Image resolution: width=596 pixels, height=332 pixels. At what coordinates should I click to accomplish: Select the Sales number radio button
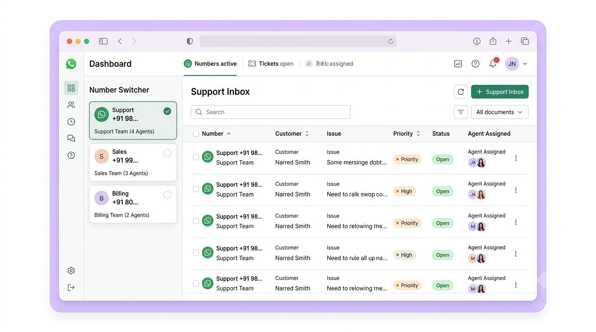tap(167, 153)
